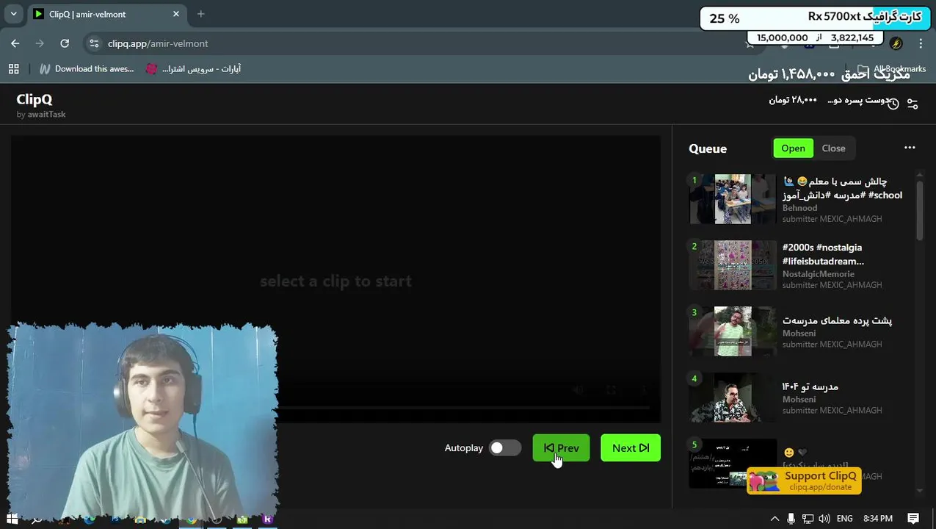This screenshot has width=936, height=529.
Task: Switch queue to Open
Action: 793,148
